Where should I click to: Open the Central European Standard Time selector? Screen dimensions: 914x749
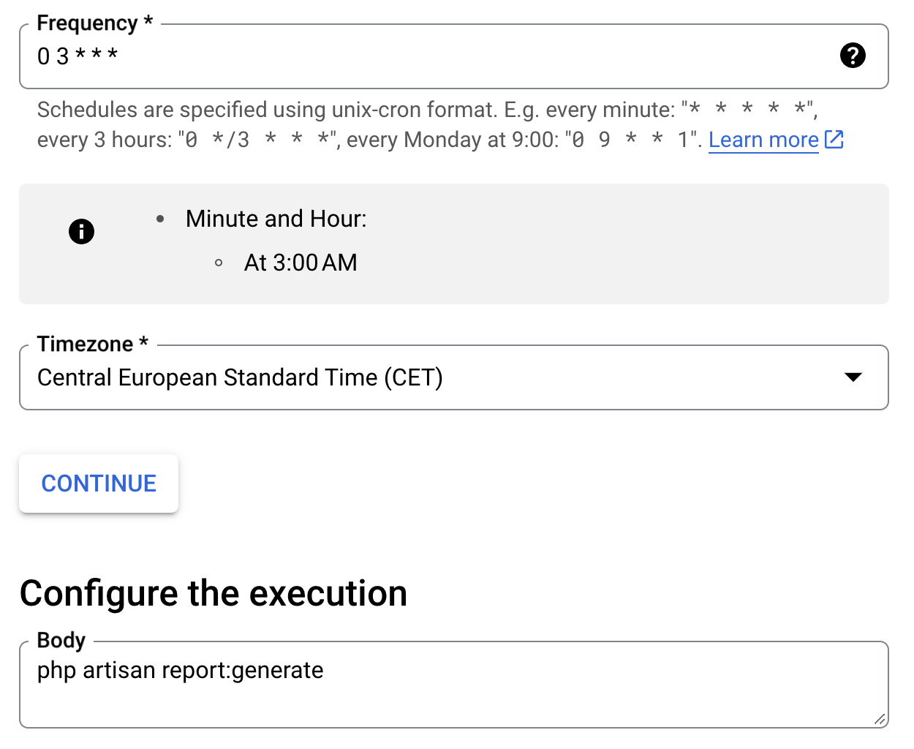point(240,378)
